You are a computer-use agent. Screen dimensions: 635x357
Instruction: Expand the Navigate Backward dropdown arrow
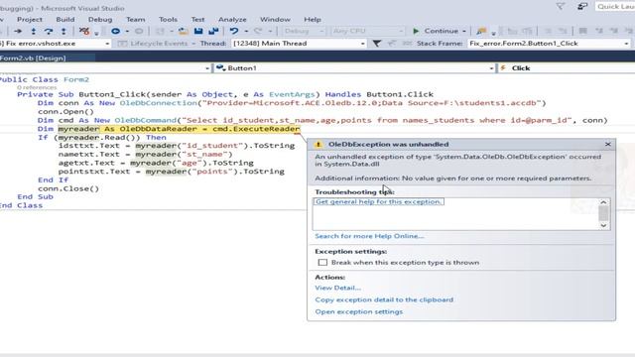tap(127, 31)
